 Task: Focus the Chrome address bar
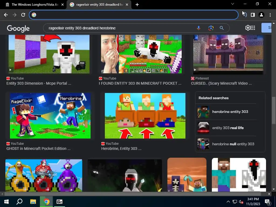coord(134,15)
